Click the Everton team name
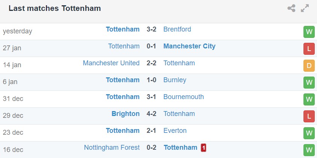 tap(175, 131)
